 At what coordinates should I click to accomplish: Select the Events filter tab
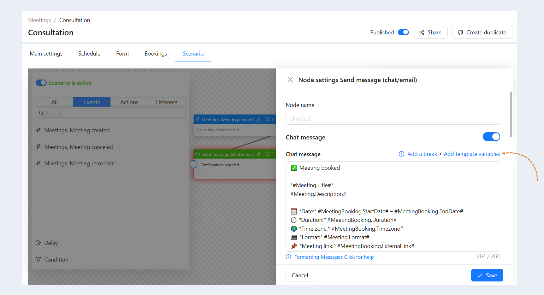click(92, 102)
